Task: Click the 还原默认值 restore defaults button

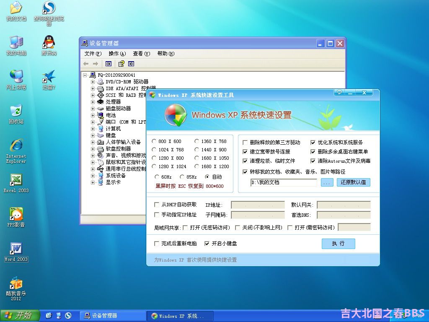Action: (353, 182)
